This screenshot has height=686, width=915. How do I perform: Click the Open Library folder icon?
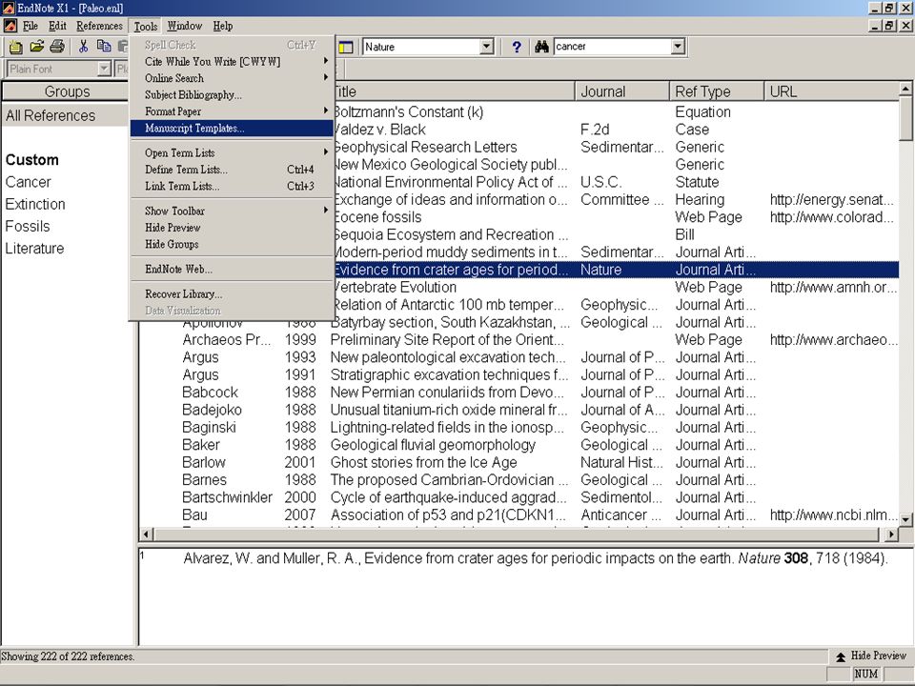37,47
